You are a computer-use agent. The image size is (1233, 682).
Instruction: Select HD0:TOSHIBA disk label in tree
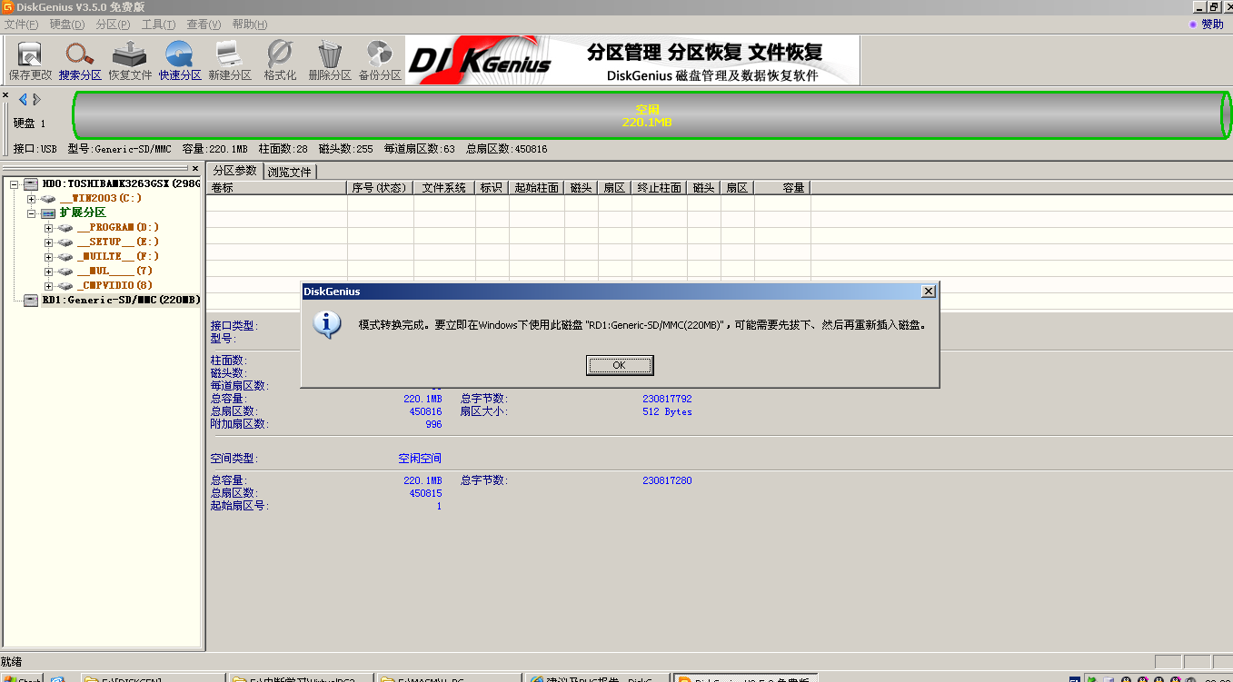tap(121, 183)
